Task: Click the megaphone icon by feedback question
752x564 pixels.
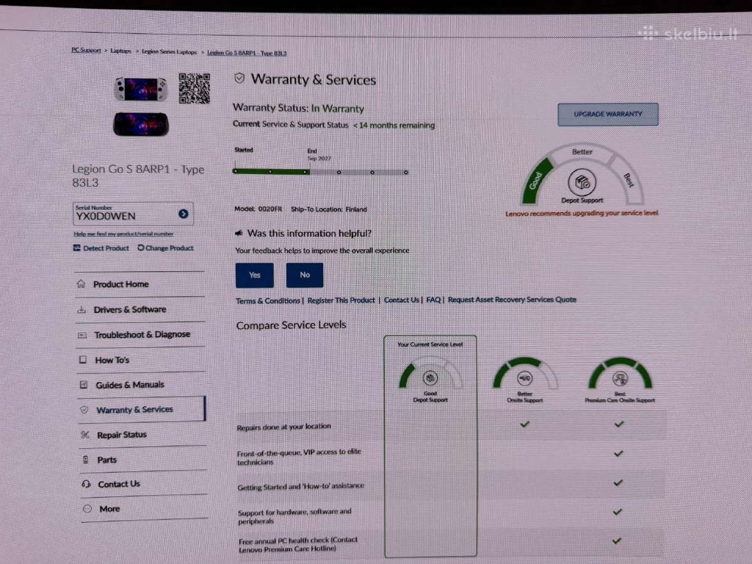Action: click(239, 233)
